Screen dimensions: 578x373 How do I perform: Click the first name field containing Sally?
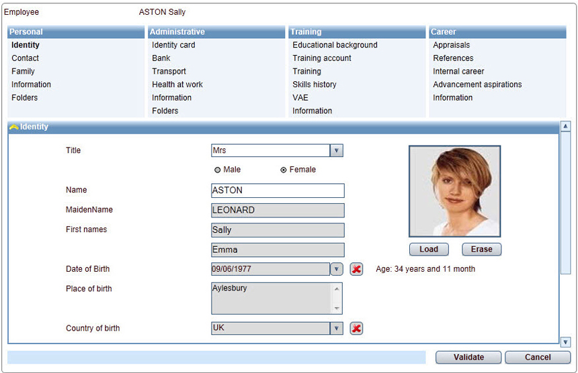coord(278,230)
